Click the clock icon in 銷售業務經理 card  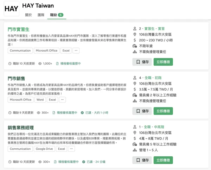coord(10,162)
